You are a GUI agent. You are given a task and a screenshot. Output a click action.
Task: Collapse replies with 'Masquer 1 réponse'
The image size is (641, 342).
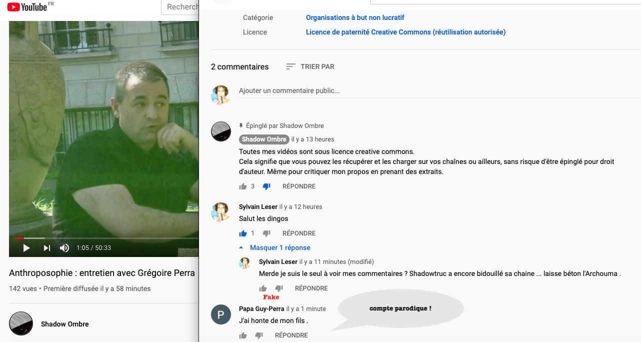pos(279,248)
